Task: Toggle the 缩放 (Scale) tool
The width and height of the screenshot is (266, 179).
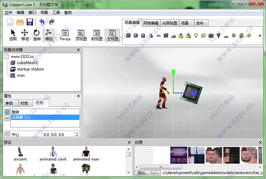Action: pyautogui.click(x=49, y=35)
